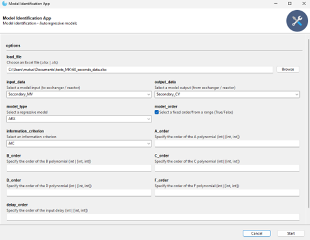Screen dimensions: 310x240
Task: Expand the model_type ARX dropdown
Action: pyautogui.click(x=79, y=119)
